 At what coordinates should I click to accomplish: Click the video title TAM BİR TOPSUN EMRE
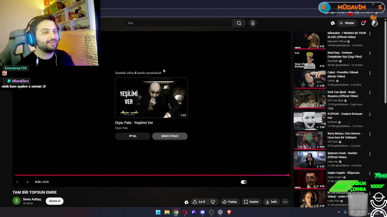pos(34,192)
